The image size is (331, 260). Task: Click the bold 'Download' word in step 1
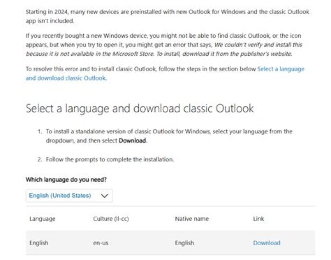pyautogui.click(x=132, y=140)
